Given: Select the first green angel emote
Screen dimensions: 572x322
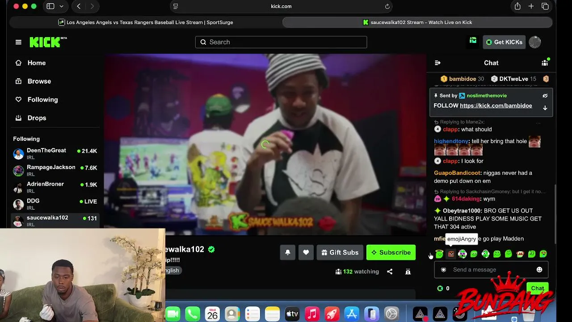Looking at the screenshot, I should pos(439,254).
